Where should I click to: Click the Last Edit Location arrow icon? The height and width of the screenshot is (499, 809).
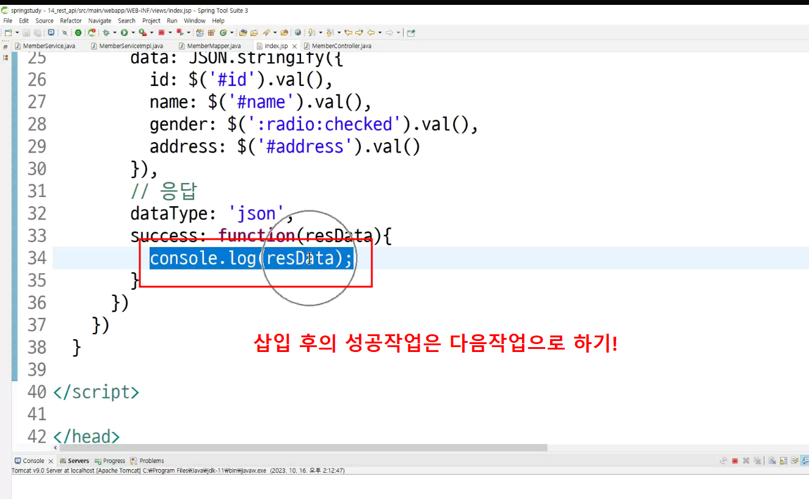(349, 33)
